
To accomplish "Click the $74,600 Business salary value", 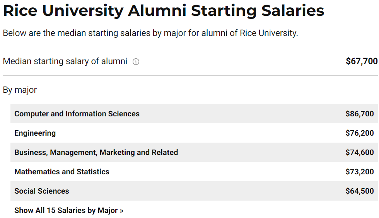I will click(x=360, y=152).
